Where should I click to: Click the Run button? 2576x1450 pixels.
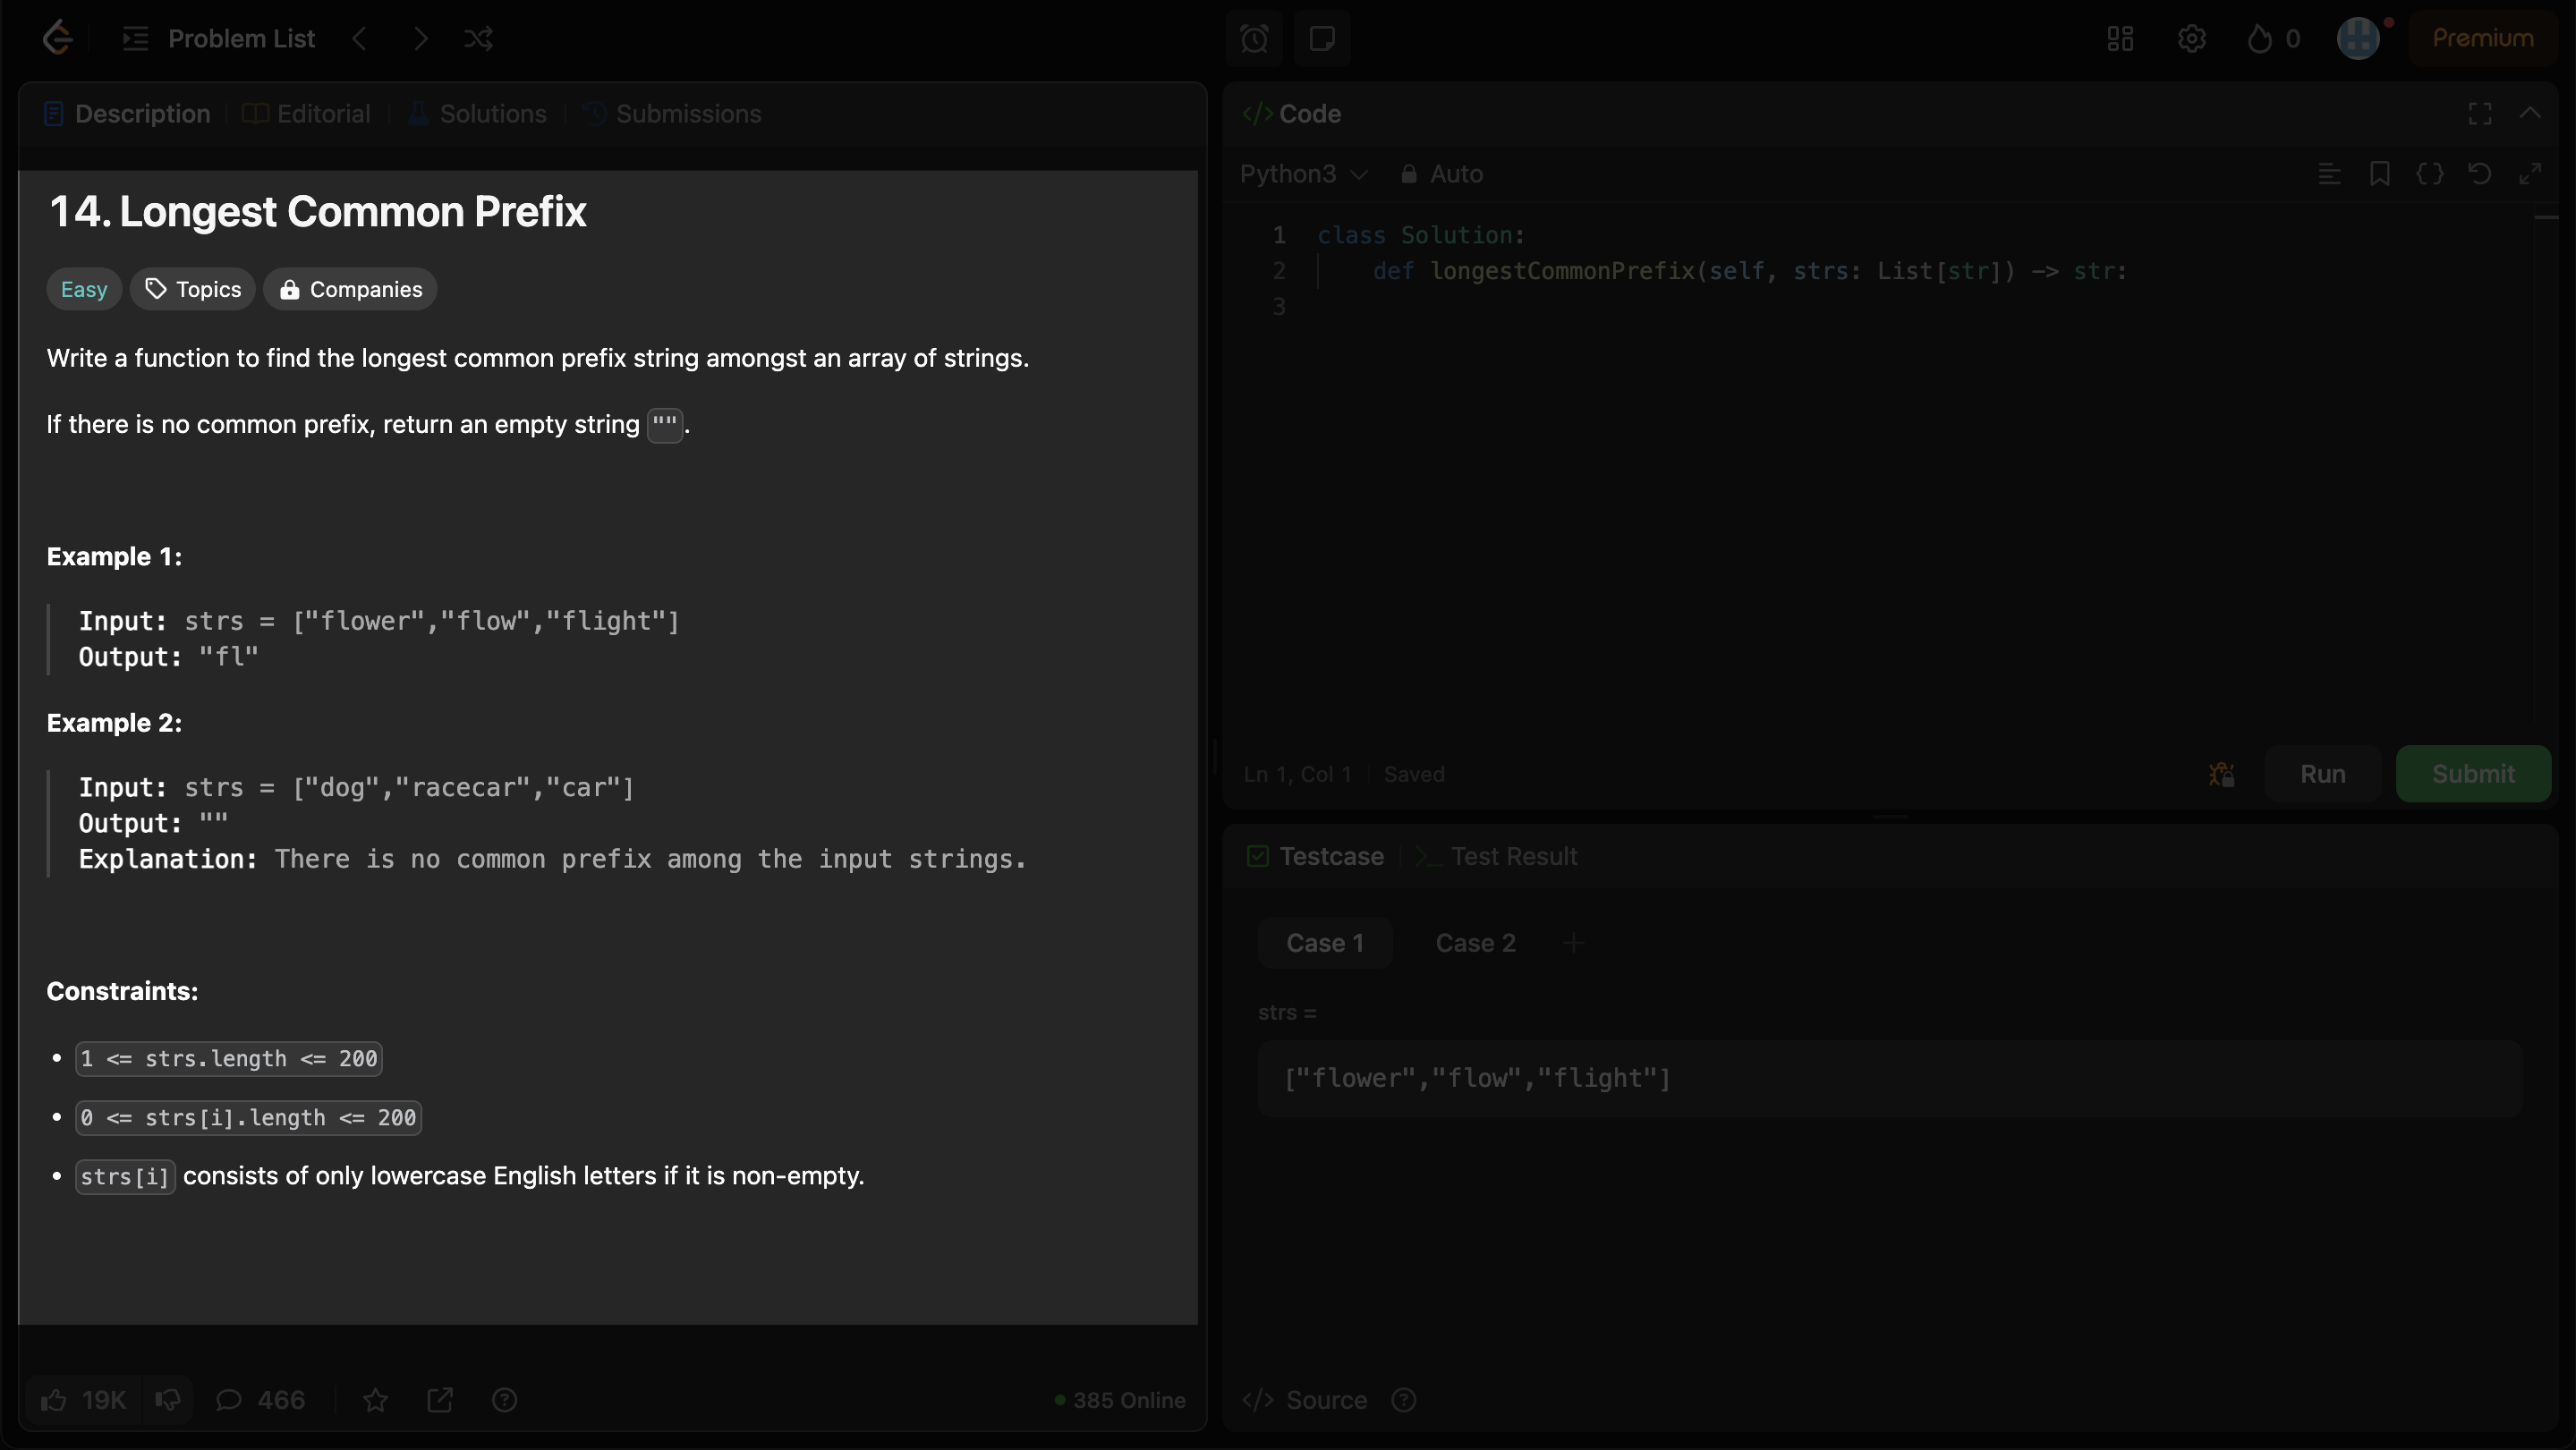tap(2322, 774)
